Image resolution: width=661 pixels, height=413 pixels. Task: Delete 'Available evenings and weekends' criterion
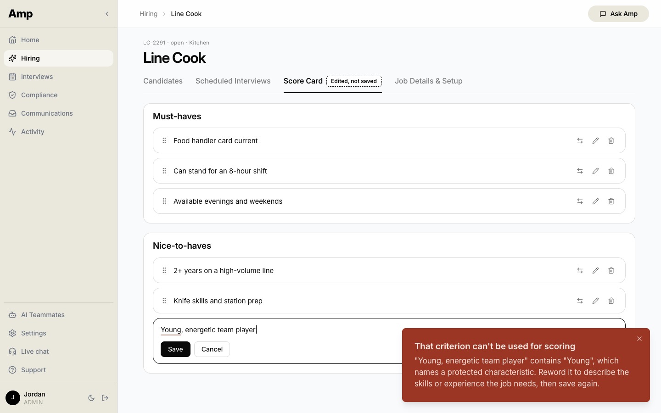pos(611,201)
